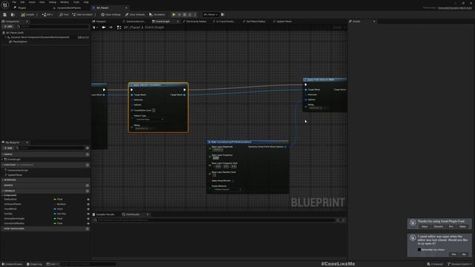This screenshot has width=475, height=267.
Task: Open My Blueprint settings gear
Action: [x=88, y=148]
